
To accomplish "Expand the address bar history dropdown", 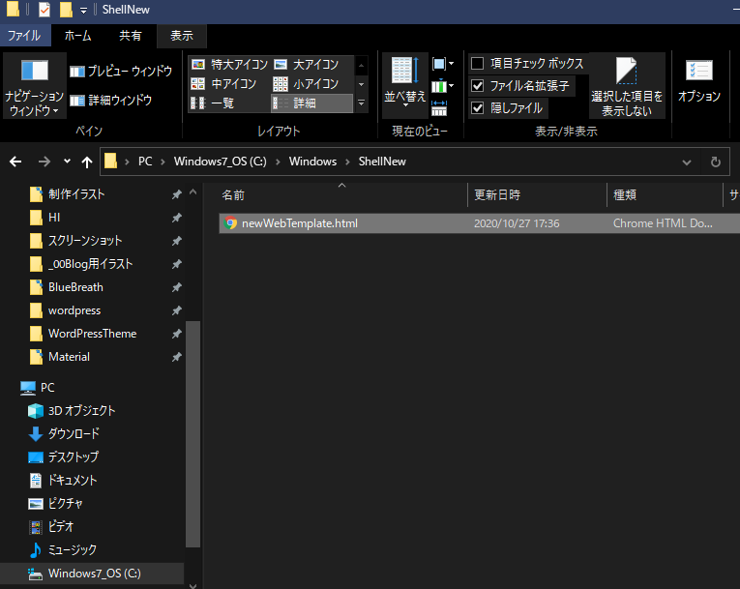I will click(x=687, y=162).
